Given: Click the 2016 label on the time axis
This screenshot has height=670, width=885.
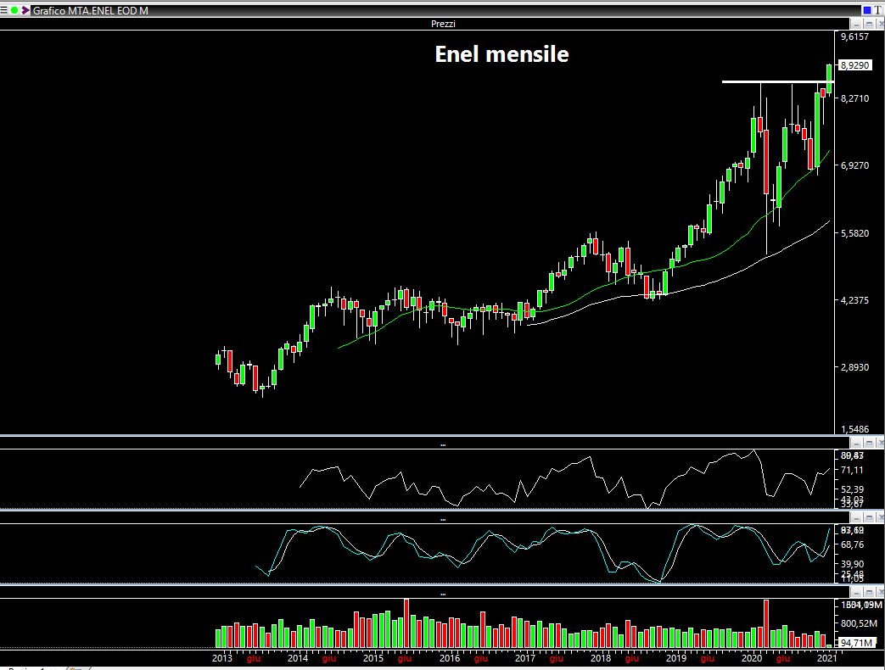Looking at the screenshot, I should pyautogui.click(x=449, y=658).
